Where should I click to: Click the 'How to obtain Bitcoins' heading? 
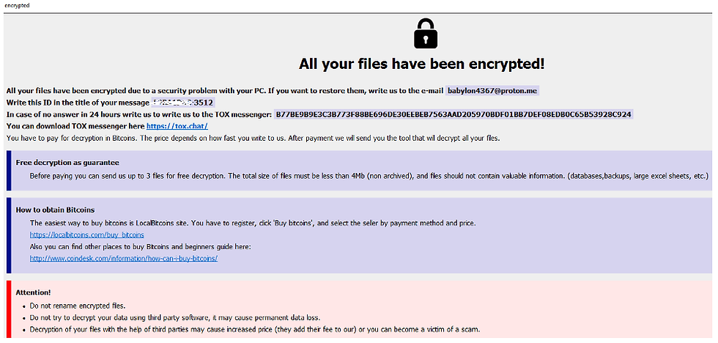tap(55, 210)
